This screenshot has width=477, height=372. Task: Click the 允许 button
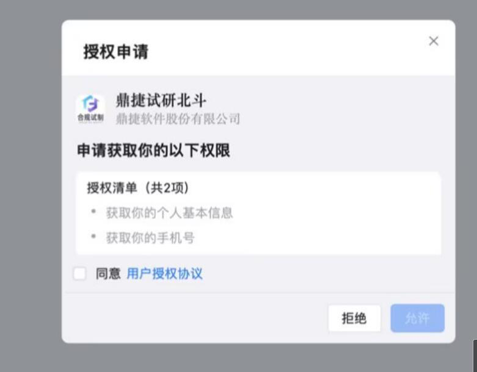(x=417, y=318)
